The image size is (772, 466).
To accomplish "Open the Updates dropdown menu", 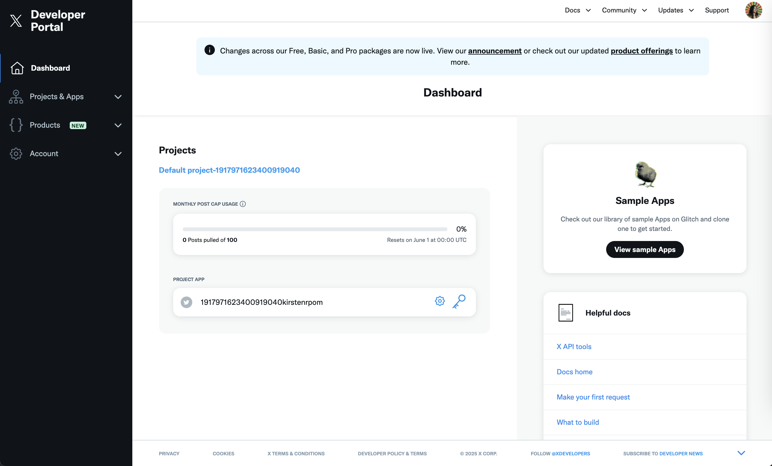I will 676,10.
